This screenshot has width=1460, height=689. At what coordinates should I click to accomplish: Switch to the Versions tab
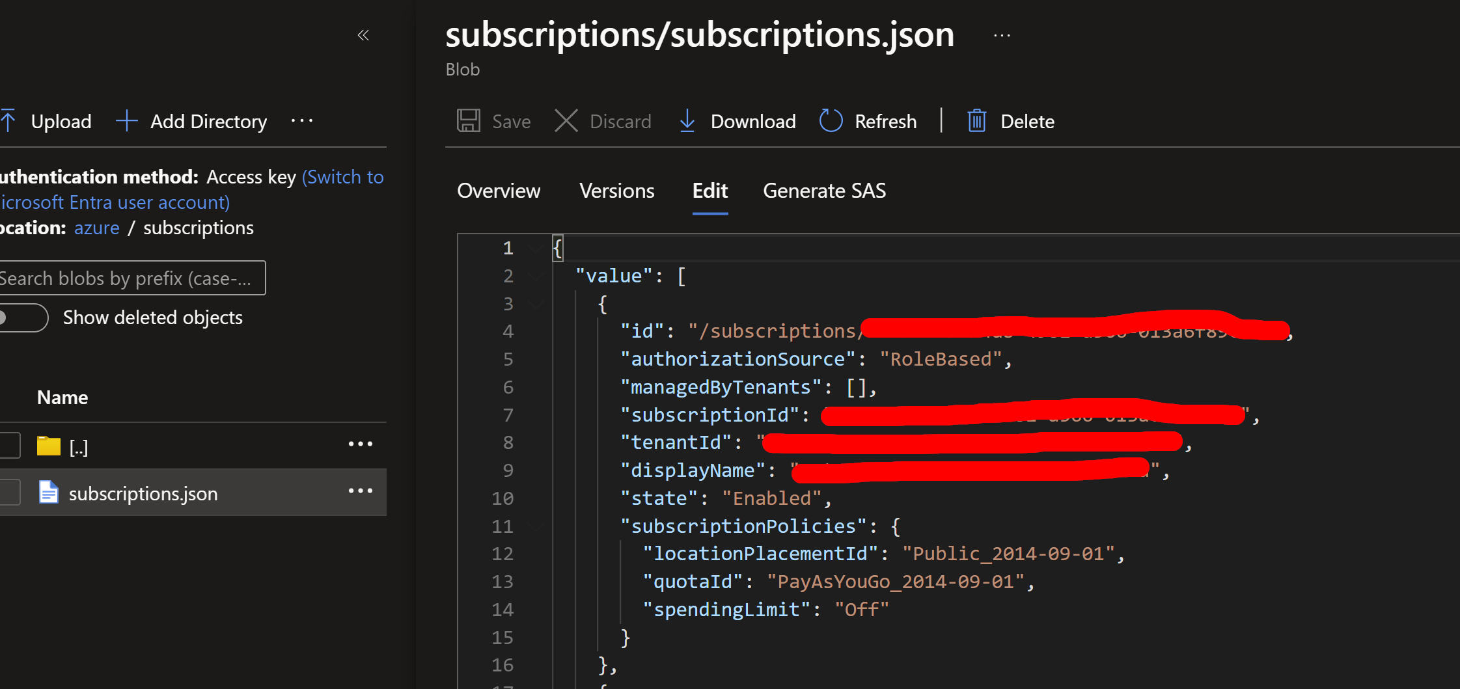coord(616,191)
